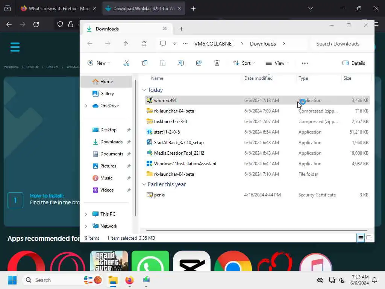Click Firefox icon on taskbar

[129, 280]
